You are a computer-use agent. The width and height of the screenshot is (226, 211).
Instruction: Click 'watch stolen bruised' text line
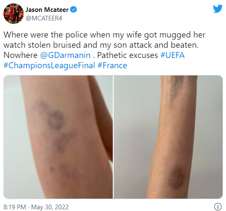pos(42,45)
